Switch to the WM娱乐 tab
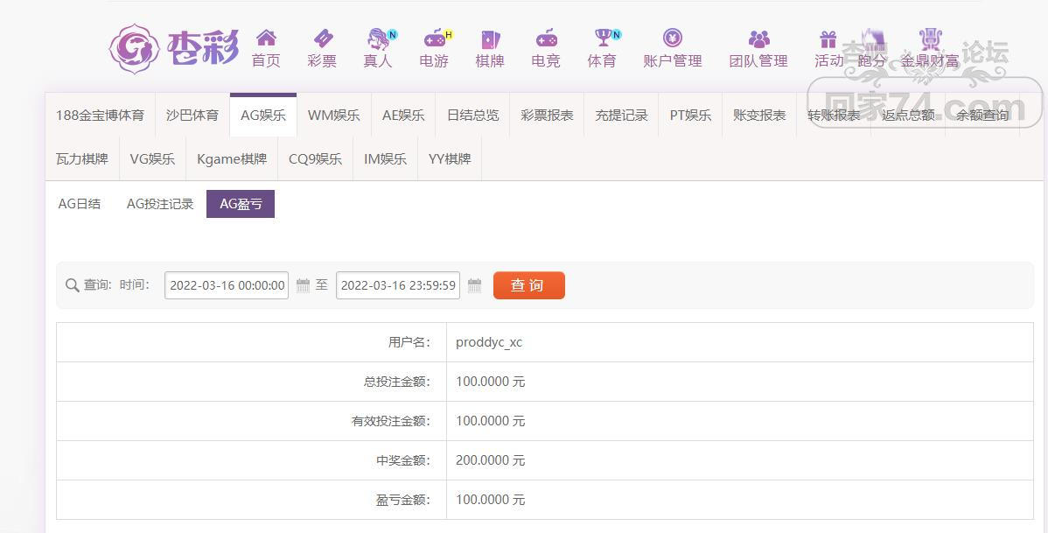 333,116
